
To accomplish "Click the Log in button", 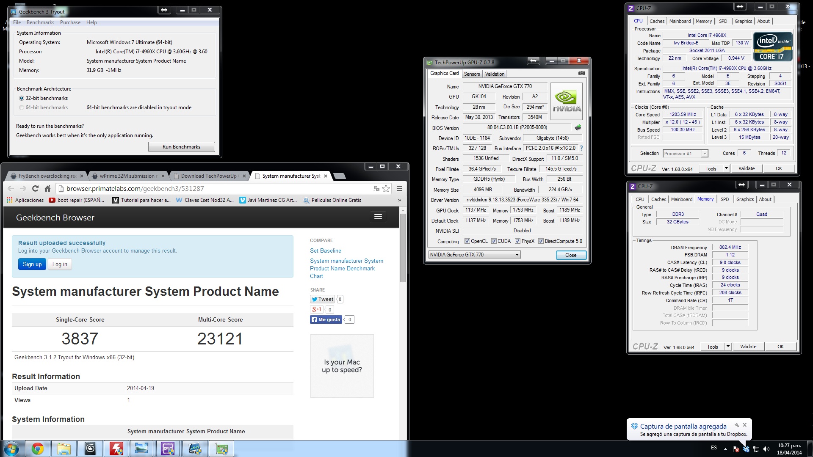I will pyautogui.click(x=60, y=264).
